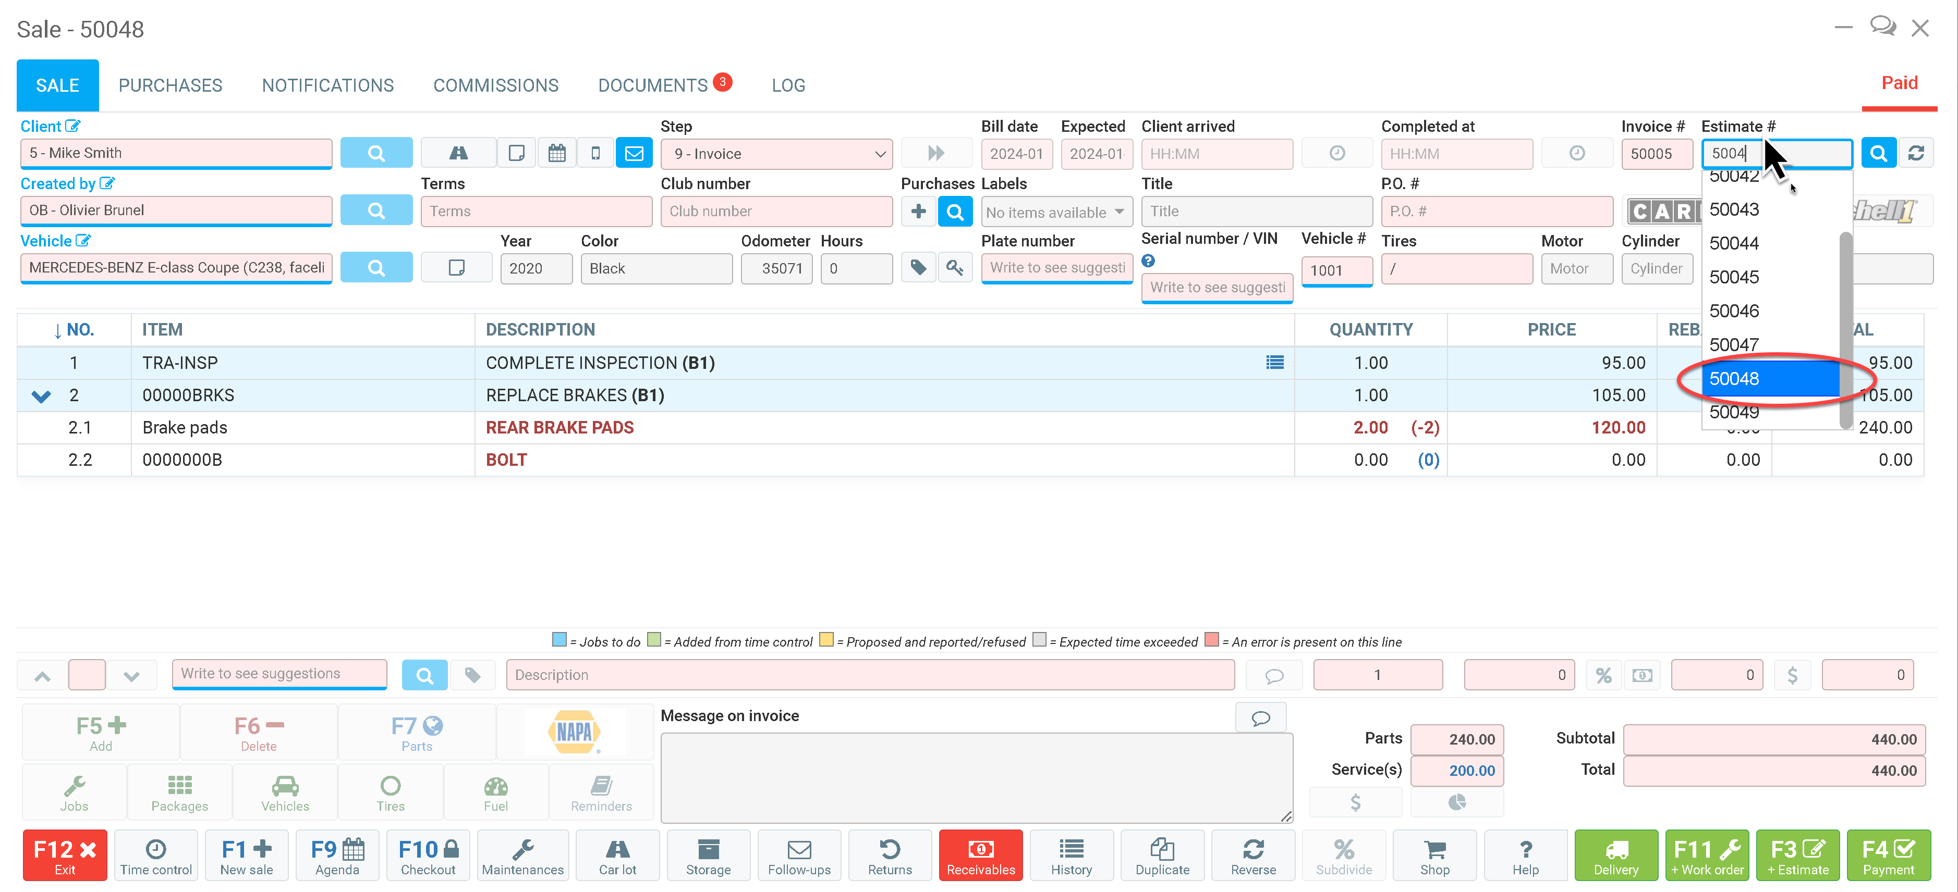Screen dimensions: 1958x892
Task: Switch to the PURCHASES tab
Action: coord(171,85)
